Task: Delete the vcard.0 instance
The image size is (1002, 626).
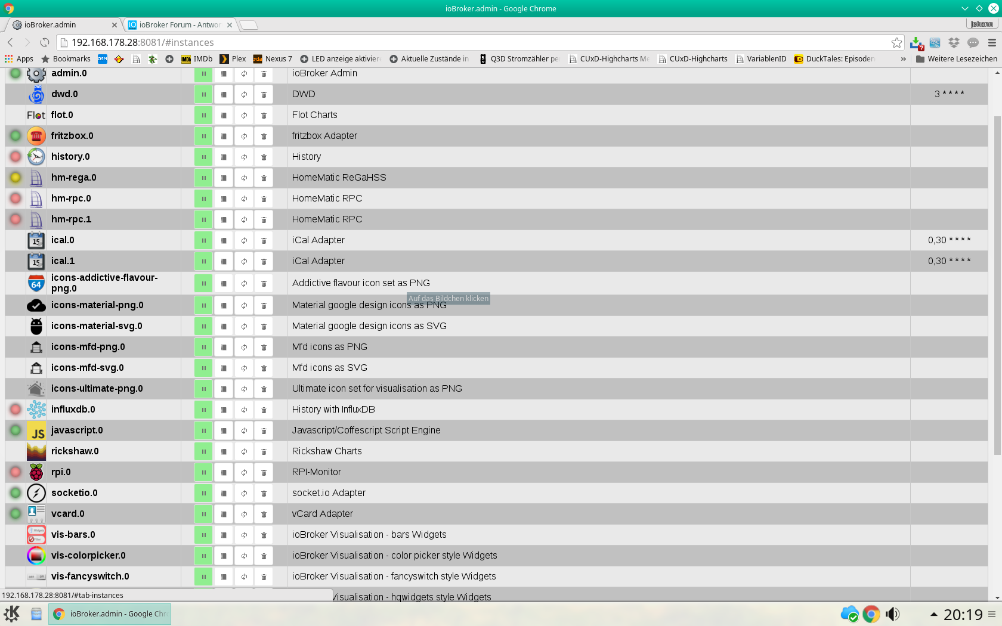Action: pyautogui.click(x=264, y=514)
